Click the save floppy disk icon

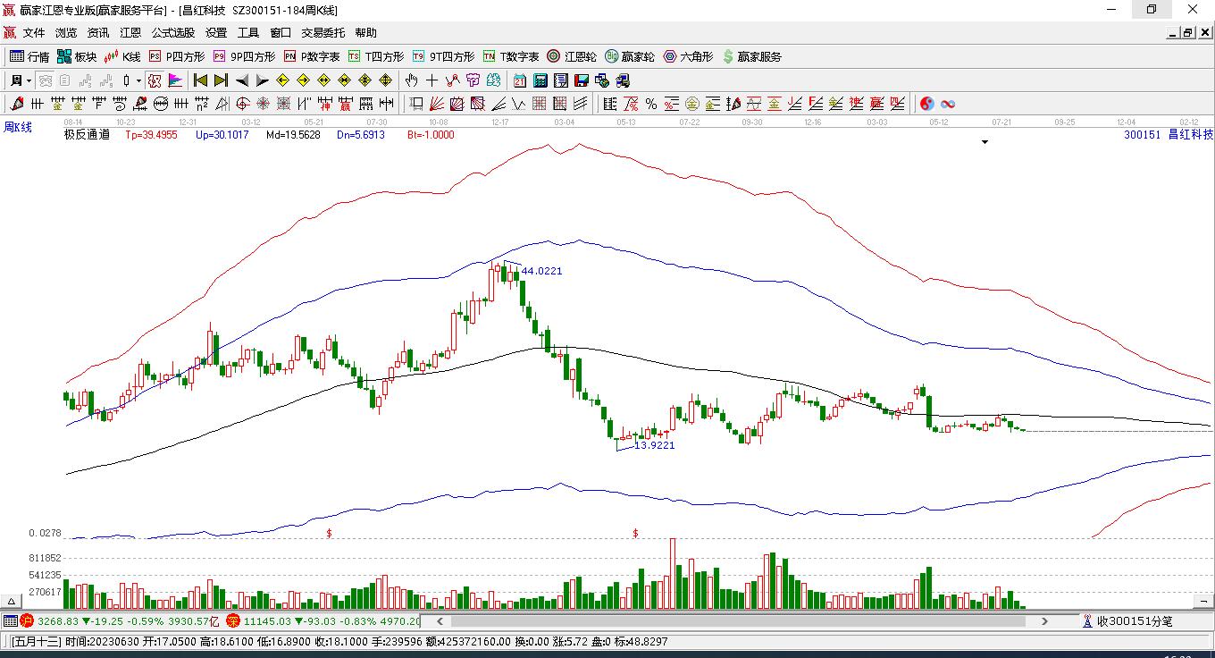(581, 80)
